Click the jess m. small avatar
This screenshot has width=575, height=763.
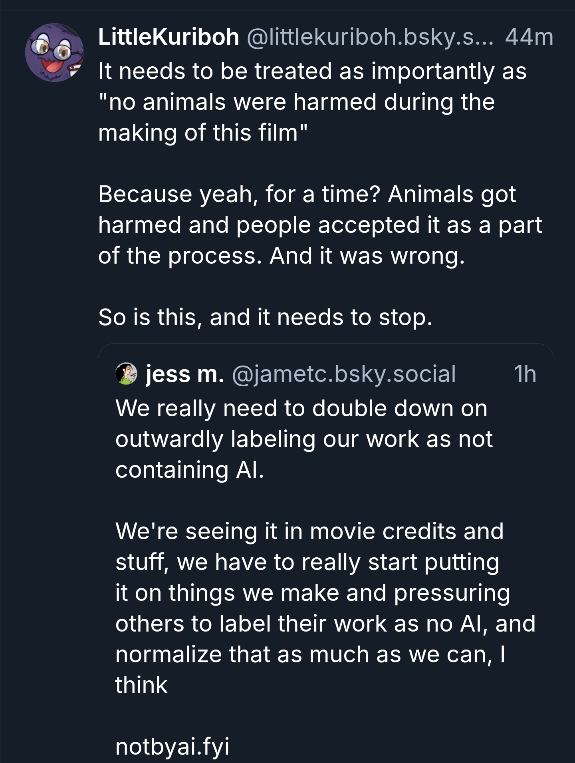tap(126, 374)
